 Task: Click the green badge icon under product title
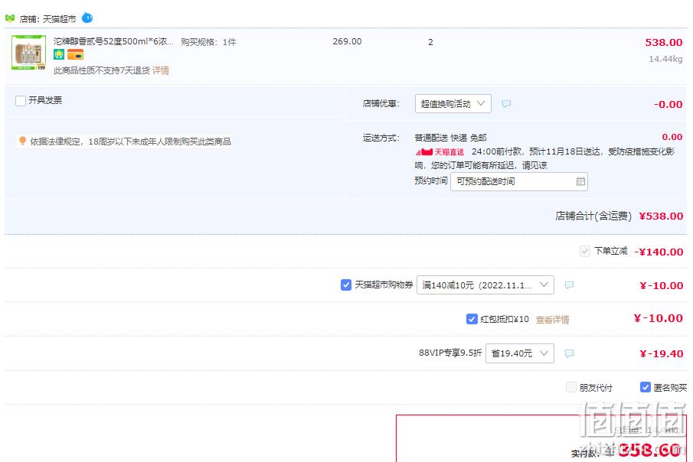(x=59, y=54)
